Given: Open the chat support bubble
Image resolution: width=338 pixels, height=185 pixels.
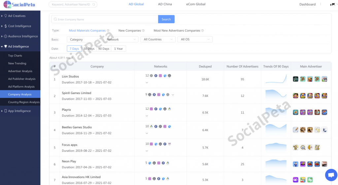Looking at the screenshot, I should tap(331, 175).
